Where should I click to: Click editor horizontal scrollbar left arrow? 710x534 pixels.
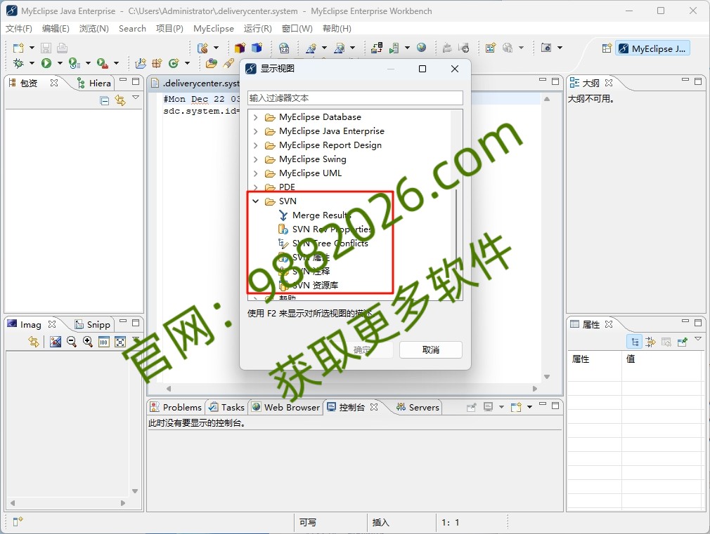pos(169,389)
